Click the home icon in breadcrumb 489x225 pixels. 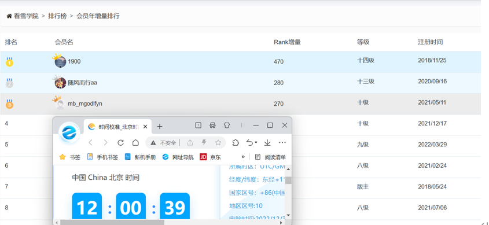point(9,16)
